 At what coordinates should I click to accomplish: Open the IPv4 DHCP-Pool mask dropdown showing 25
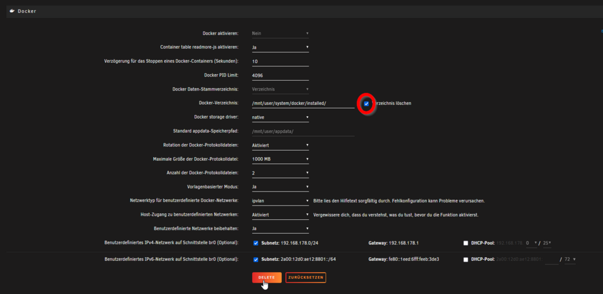[547, 243]
